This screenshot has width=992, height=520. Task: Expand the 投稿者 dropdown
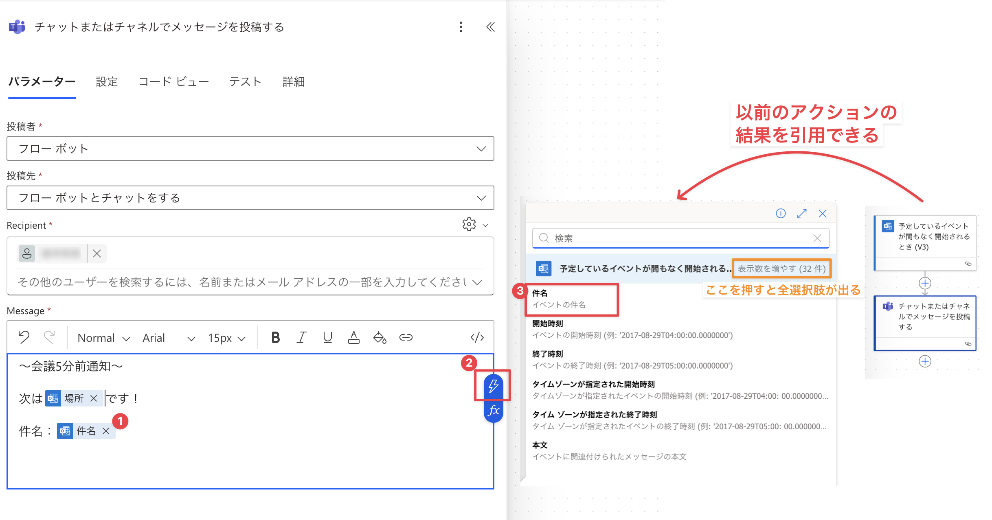[x=481, y=149]
